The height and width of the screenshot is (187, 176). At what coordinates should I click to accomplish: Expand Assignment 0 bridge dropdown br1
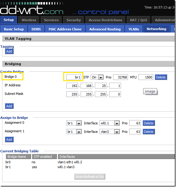pyautogui.click(x=74, y=123)
